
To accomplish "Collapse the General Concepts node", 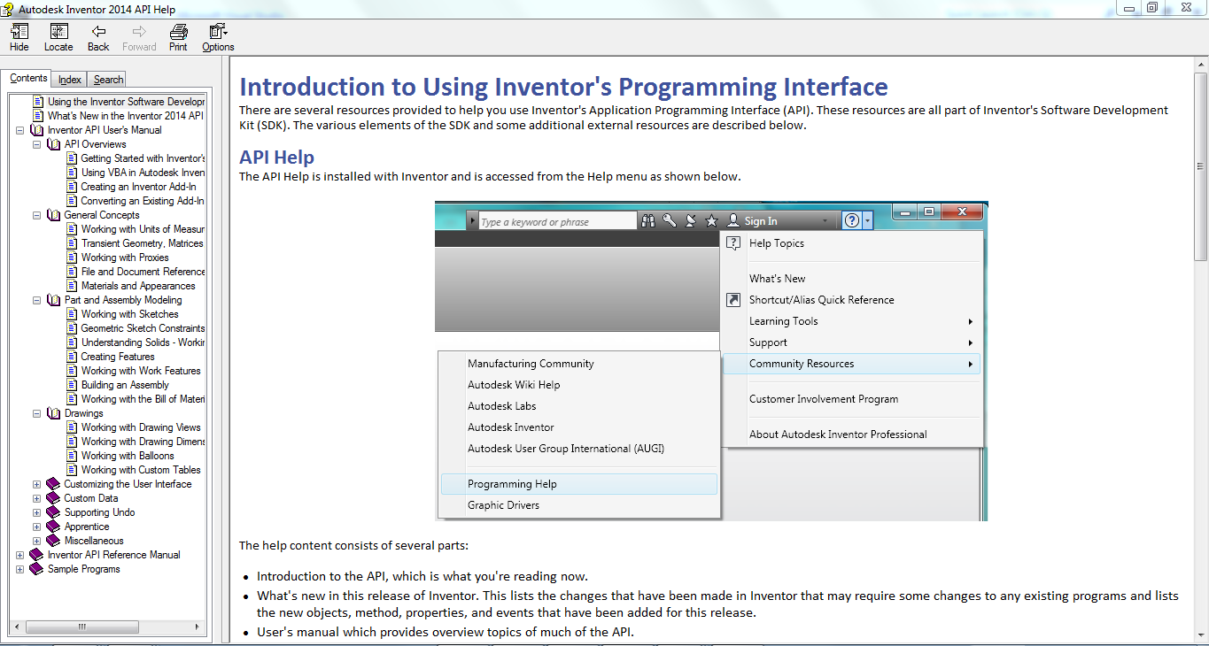I will pyautogui.click(x=37, y=215).
